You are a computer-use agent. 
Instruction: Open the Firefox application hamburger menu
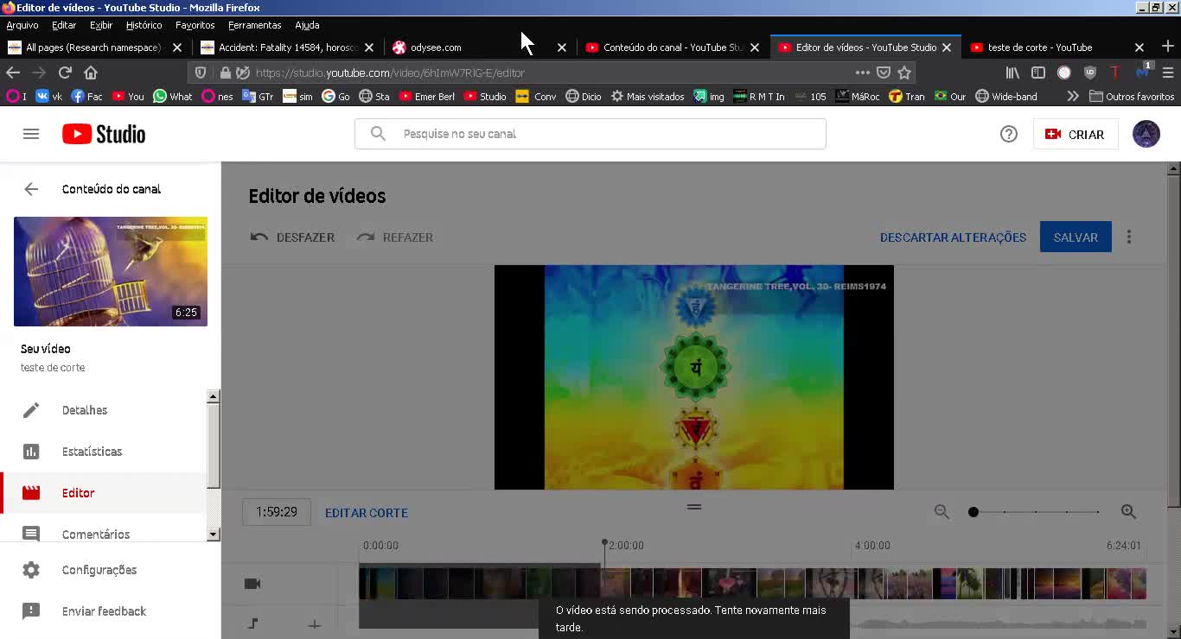1168,73
